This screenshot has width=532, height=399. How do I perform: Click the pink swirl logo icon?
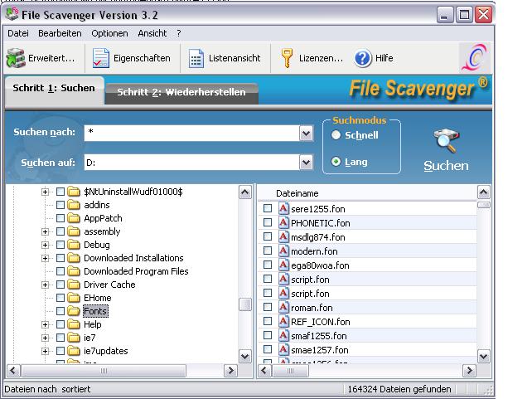tap(475, 58)
